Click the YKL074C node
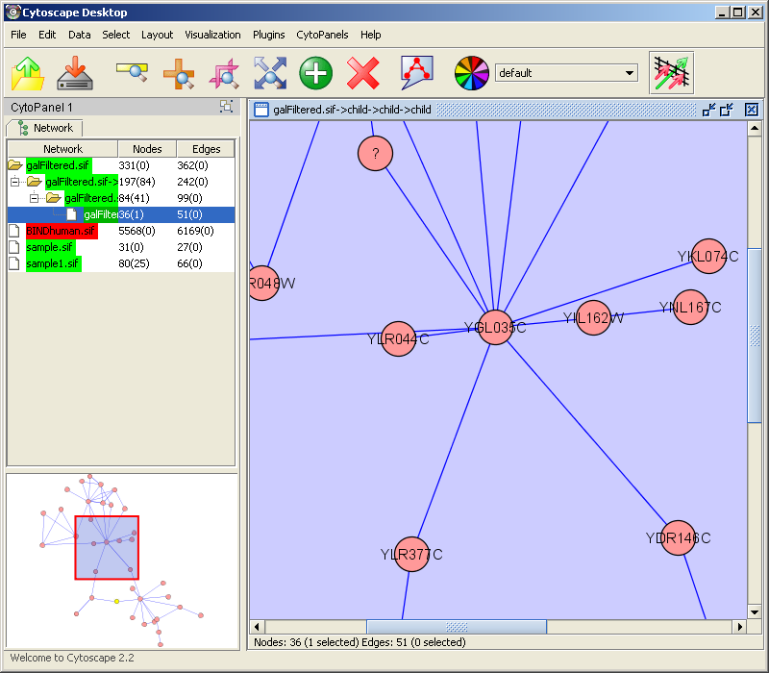The height and width of the screenshot is (673, 769). point(708,256)
